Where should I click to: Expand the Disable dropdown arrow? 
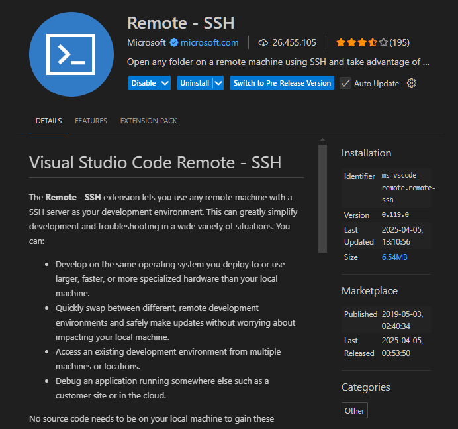(165, 83)
